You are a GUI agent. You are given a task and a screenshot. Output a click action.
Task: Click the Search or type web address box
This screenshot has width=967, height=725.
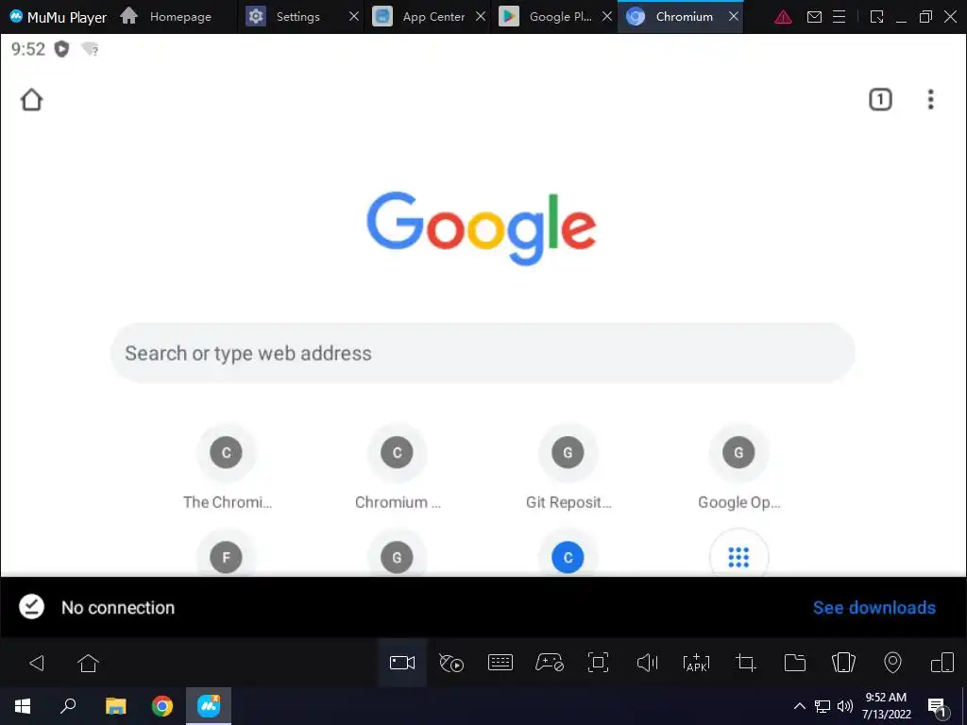click(483, 353)
